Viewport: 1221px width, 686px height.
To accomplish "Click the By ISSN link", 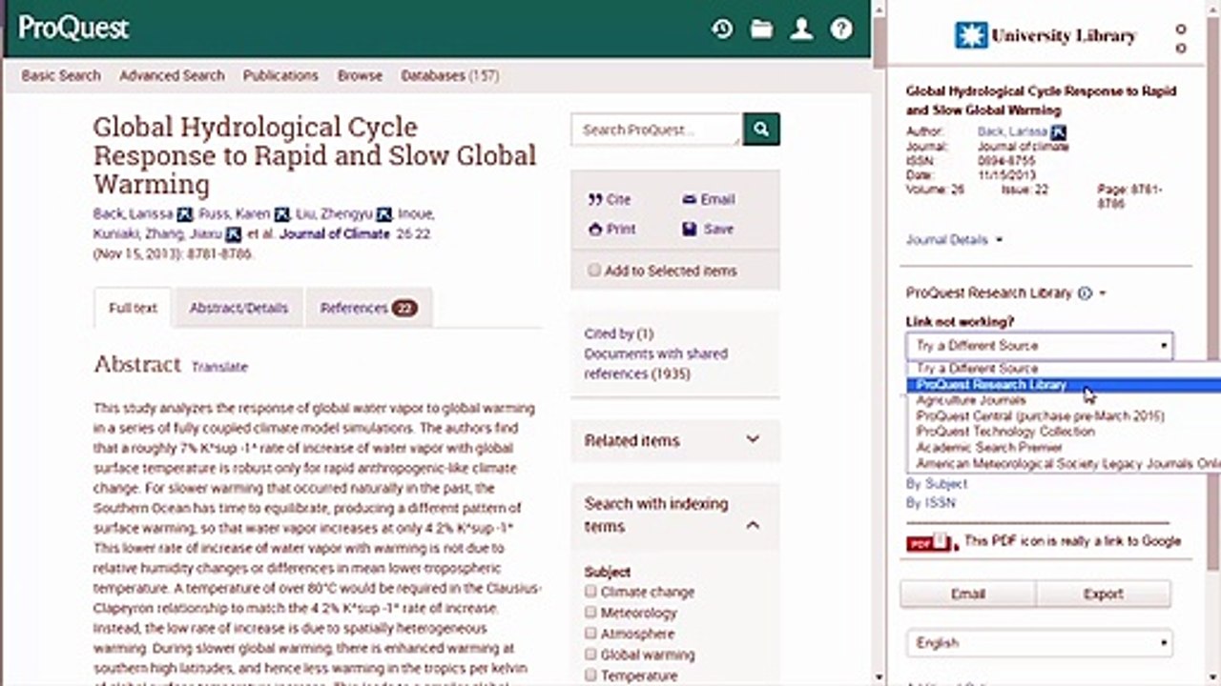I will point(930,502).
